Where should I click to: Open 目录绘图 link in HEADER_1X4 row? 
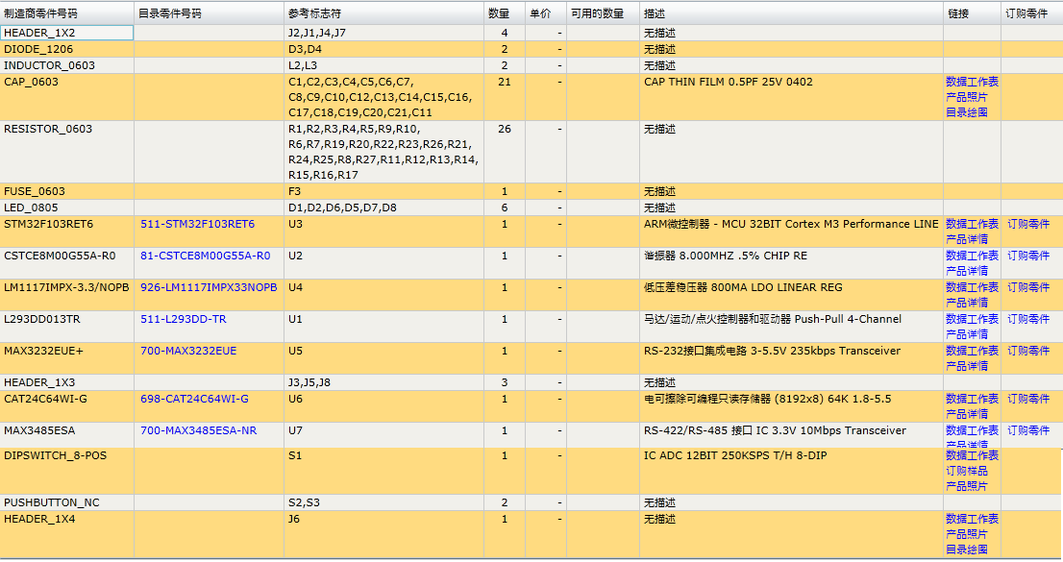967,550
